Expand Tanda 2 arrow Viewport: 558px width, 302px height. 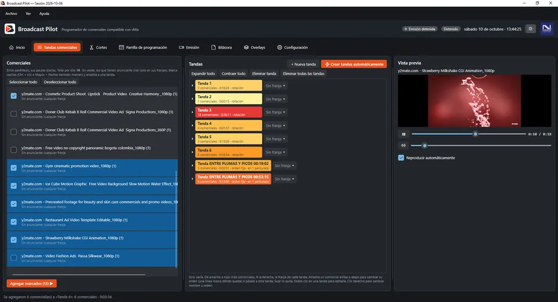pyautogui.click(x=192, y=99)
